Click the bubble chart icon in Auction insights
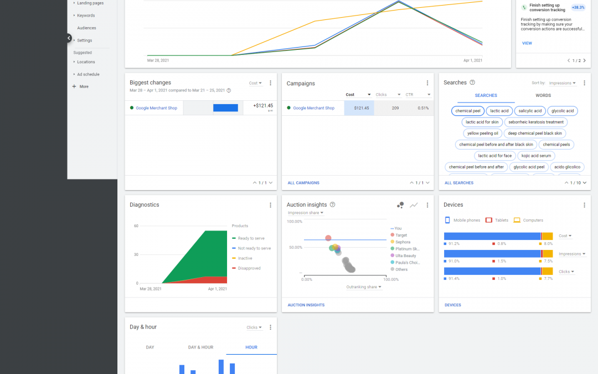The image size is (598, 374). click(x=400, y=205)
